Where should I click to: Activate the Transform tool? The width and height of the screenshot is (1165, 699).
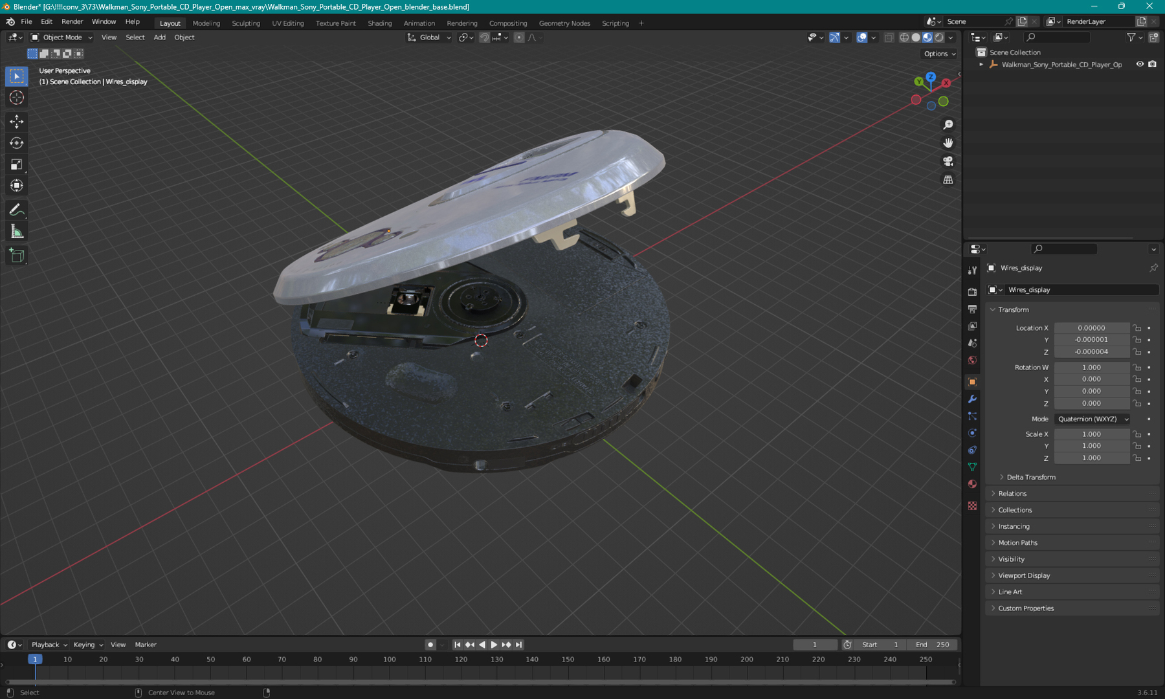[17, 186]
